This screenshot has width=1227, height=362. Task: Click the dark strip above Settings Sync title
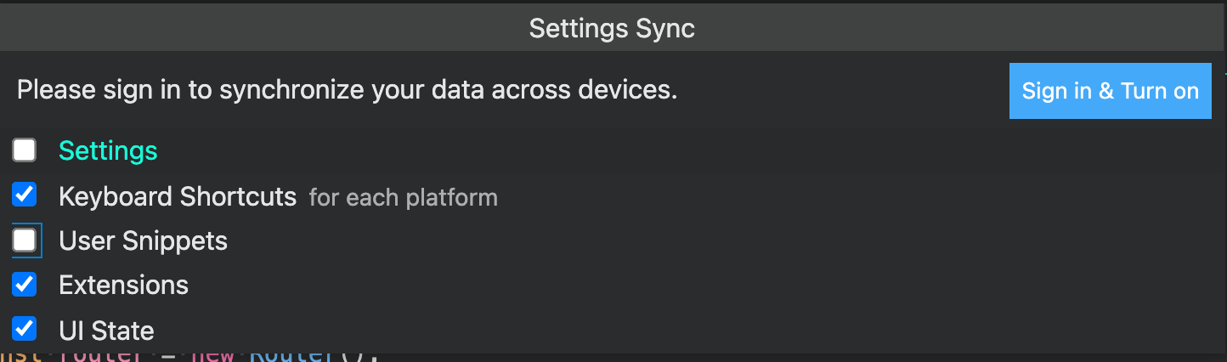[612, 3]
